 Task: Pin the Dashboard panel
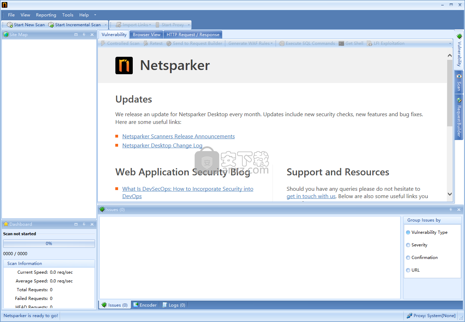[x=84, y=224]
